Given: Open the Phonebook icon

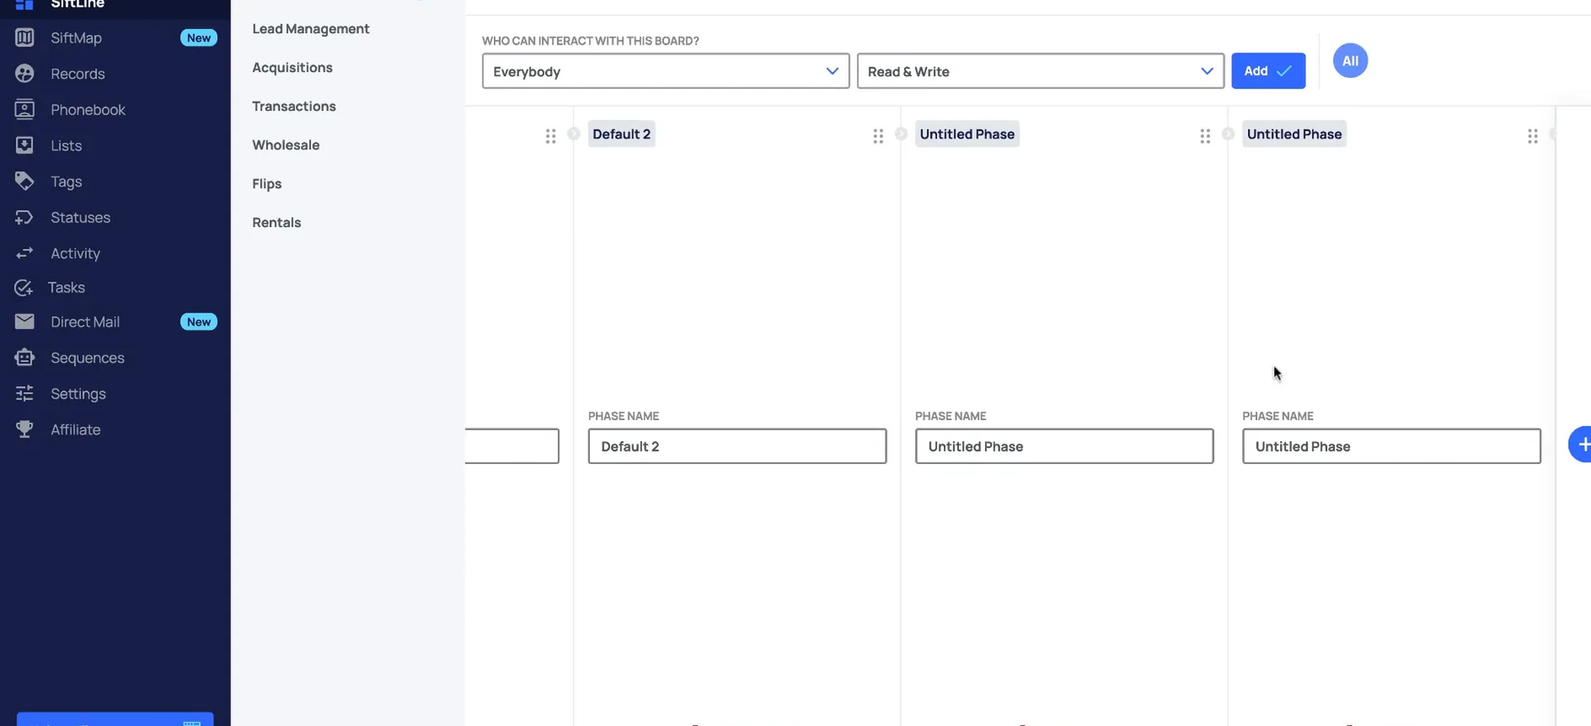Looking at the screenshot, I should (x=25, y=109).
